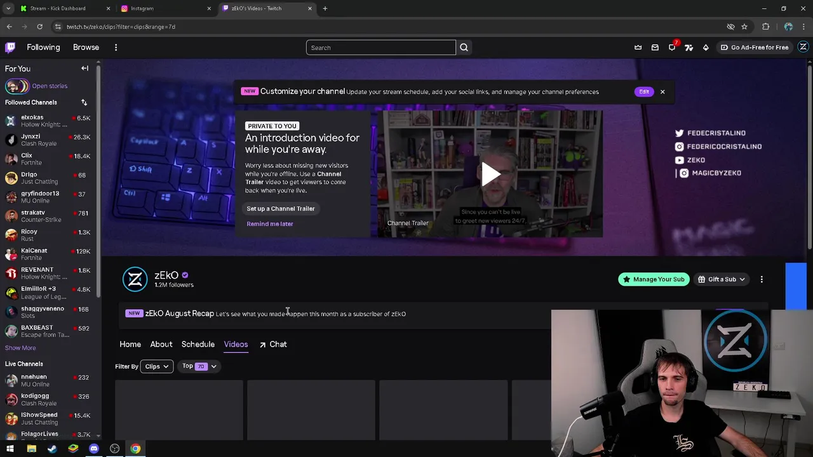
Task: Collapse the For You sidebar
Action: (x=84, y=68)
